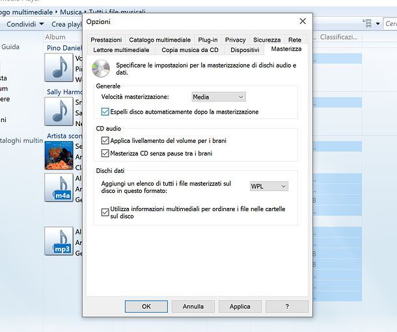
Task: Click the Album column header
Action: click(x=55, y=37)
